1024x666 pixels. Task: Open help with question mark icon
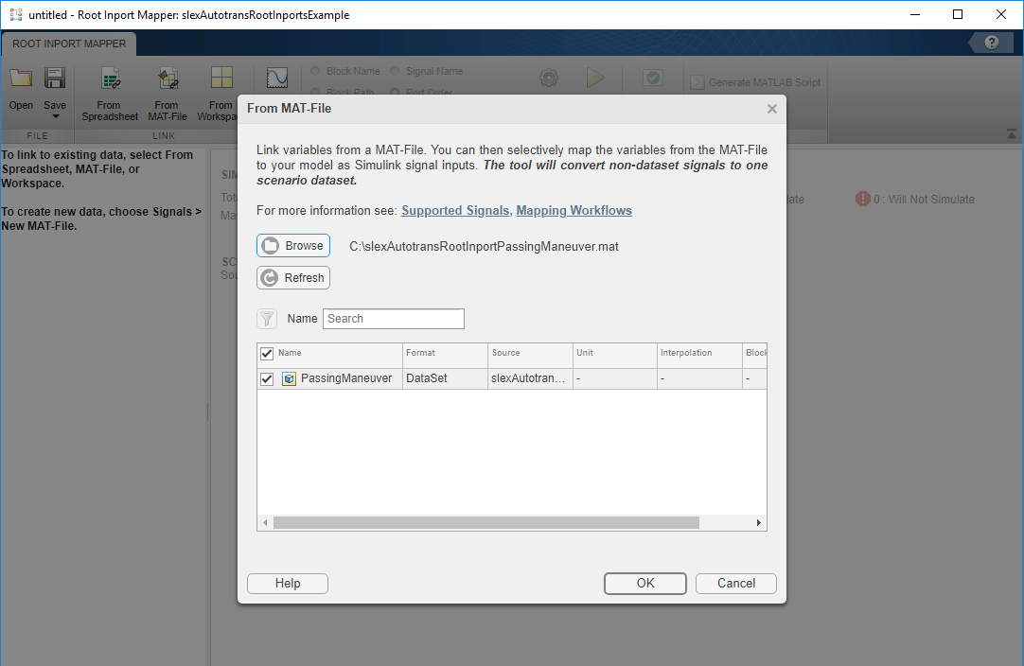point(991,44)
